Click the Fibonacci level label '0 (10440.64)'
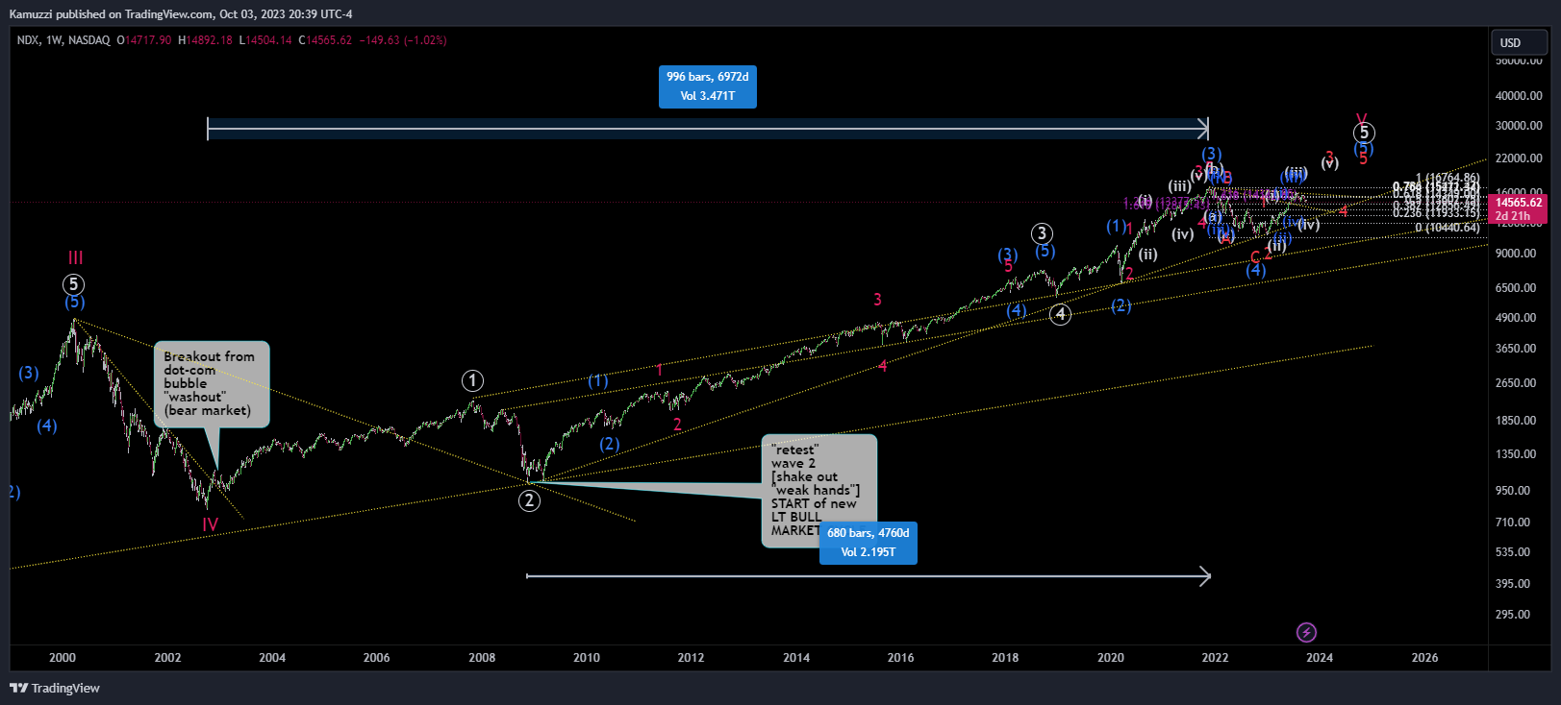The width and height of the screenshot is (1561, 705). pos(1448,228)
